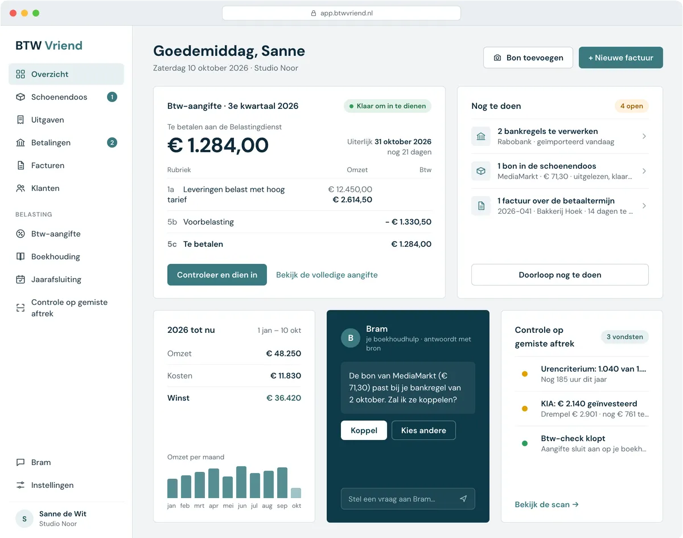Choose Kies andere in Bram chat
Image resolution: width=683 pixels, height=538 pixels.
tap(423, 430)
